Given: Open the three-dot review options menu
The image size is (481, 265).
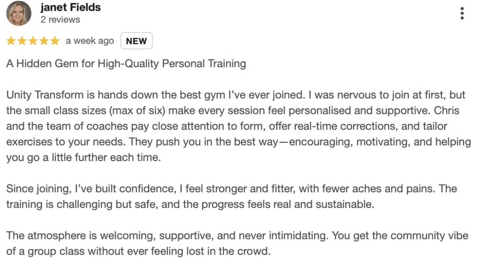Looking at the screenshot, I should click(x=462, y=13).
